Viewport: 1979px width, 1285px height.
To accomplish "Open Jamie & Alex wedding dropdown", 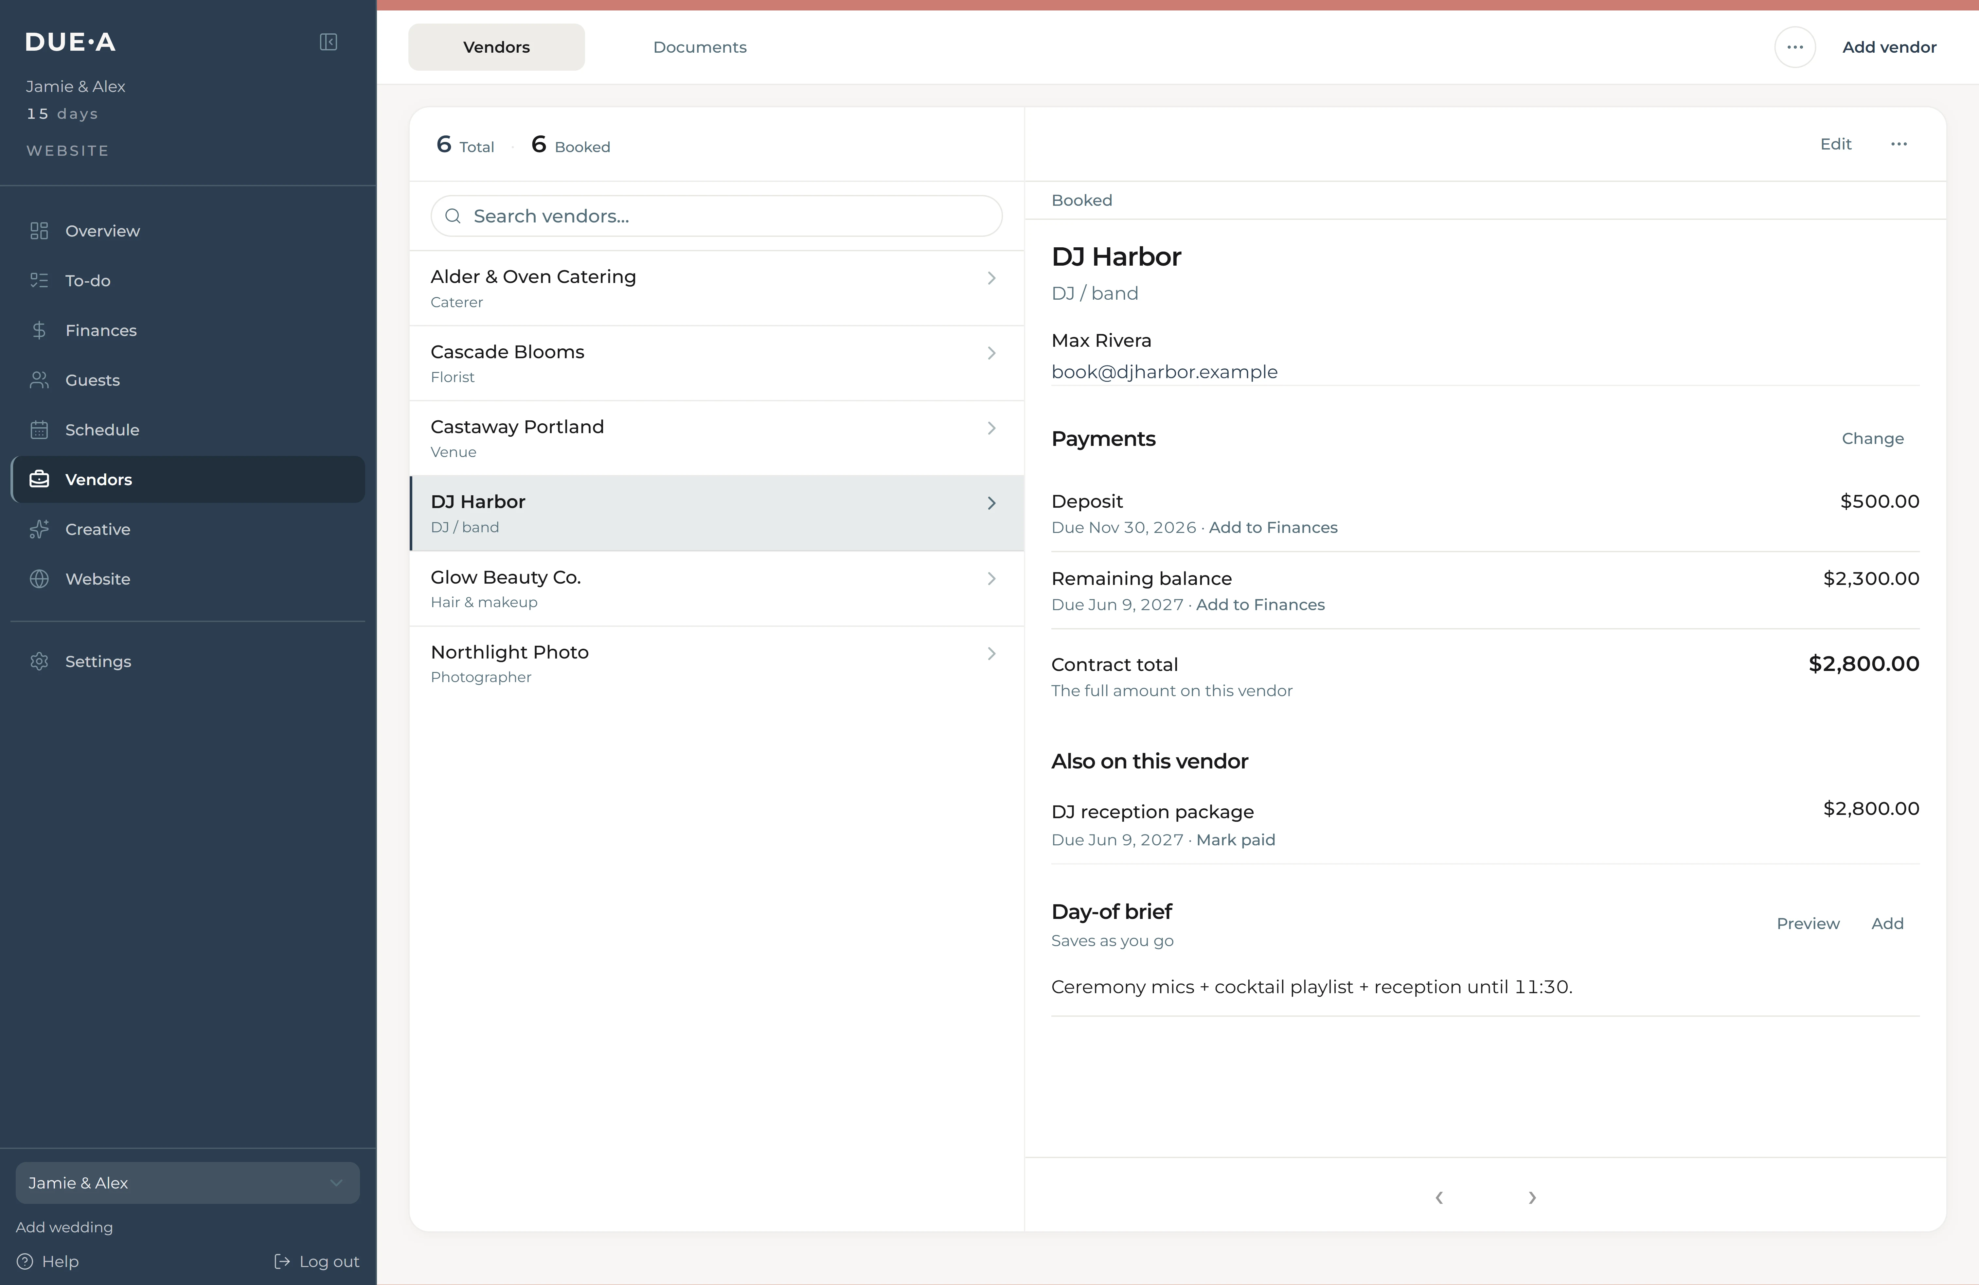I will [x=188, y=1183].
